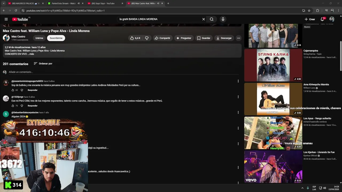This screenshot has height=192, width=342.
Task: Close the ParkerDota Stream tab
Action: coord(83,3)
